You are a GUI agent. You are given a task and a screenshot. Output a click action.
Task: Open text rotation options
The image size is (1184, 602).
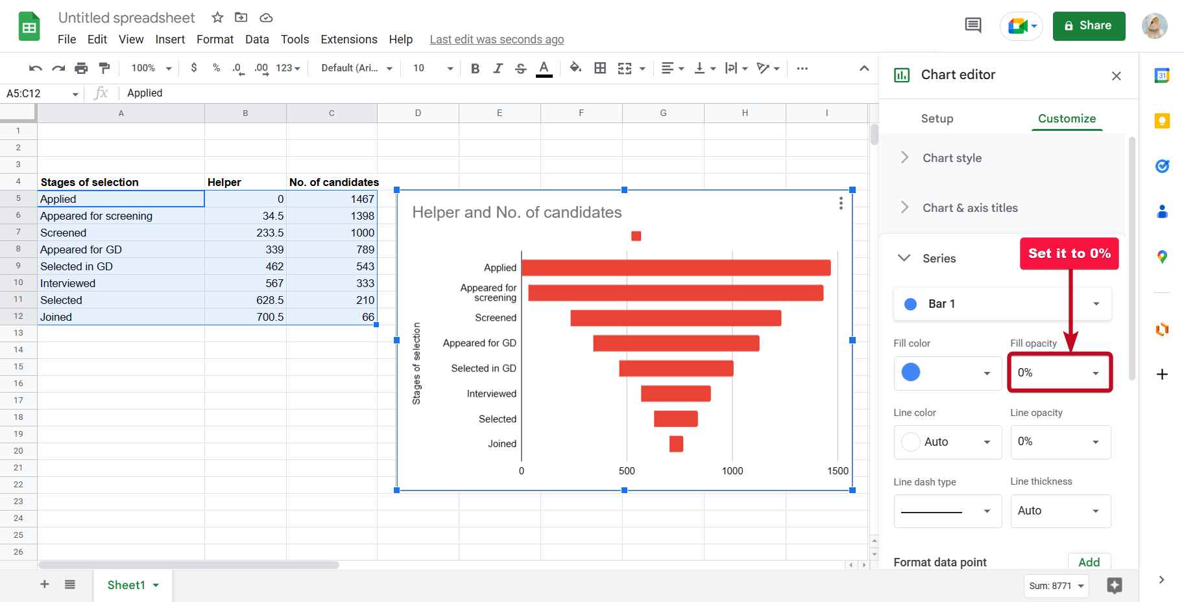[x=768, y=68]
